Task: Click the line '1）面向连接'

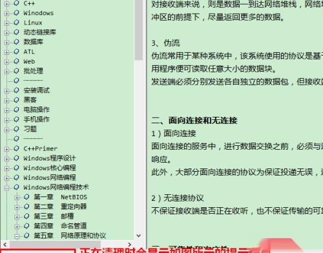Action: (x=173, y=134)
